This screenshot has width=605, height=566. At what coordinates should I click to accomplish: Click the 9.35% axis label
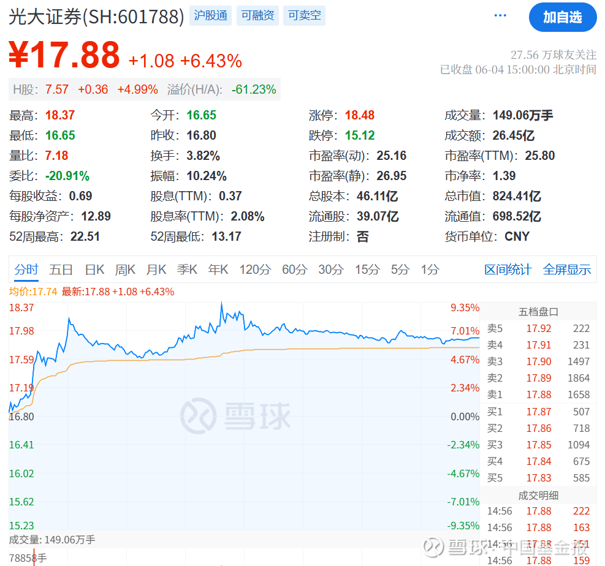point(465,308)
